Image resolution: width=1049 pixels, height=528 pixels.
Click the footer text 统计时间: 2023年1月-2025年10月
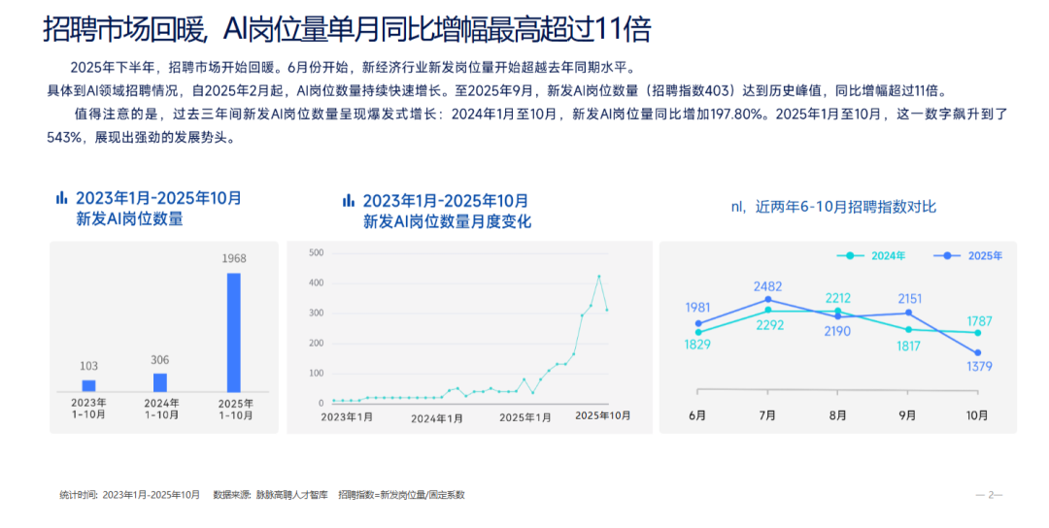tap(130, 495)
